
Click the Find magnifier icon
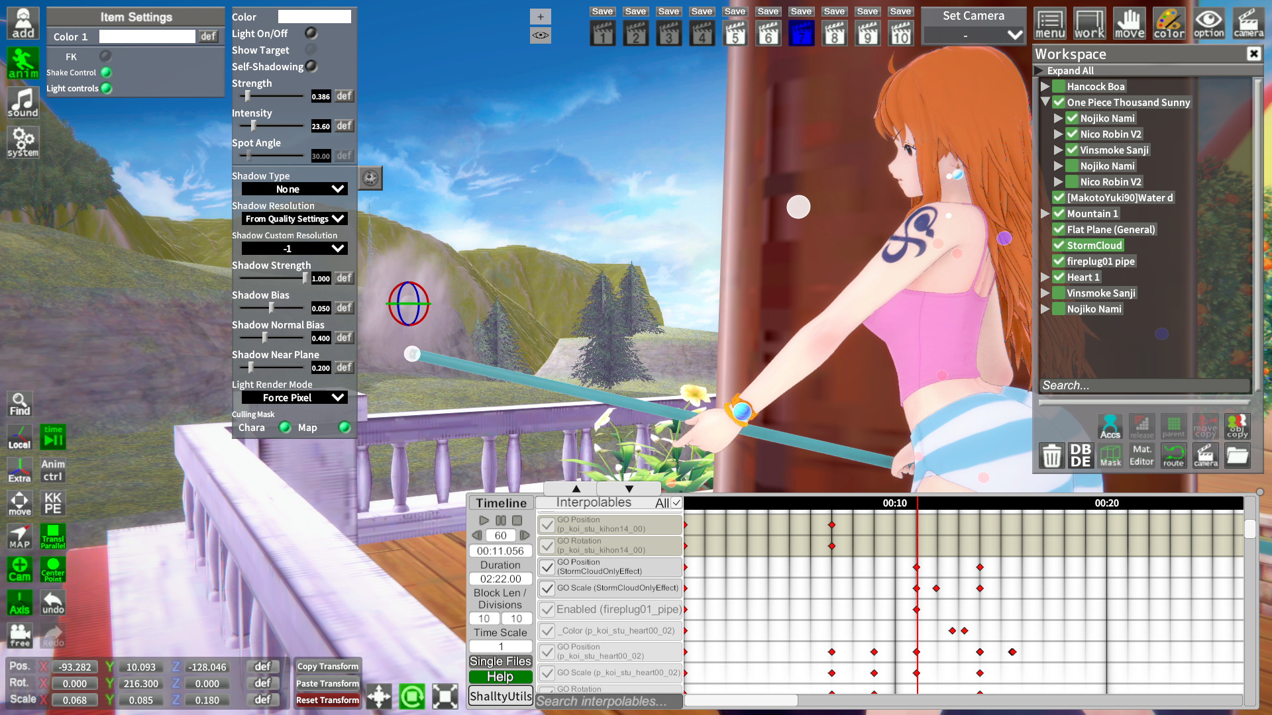(20, 404)
